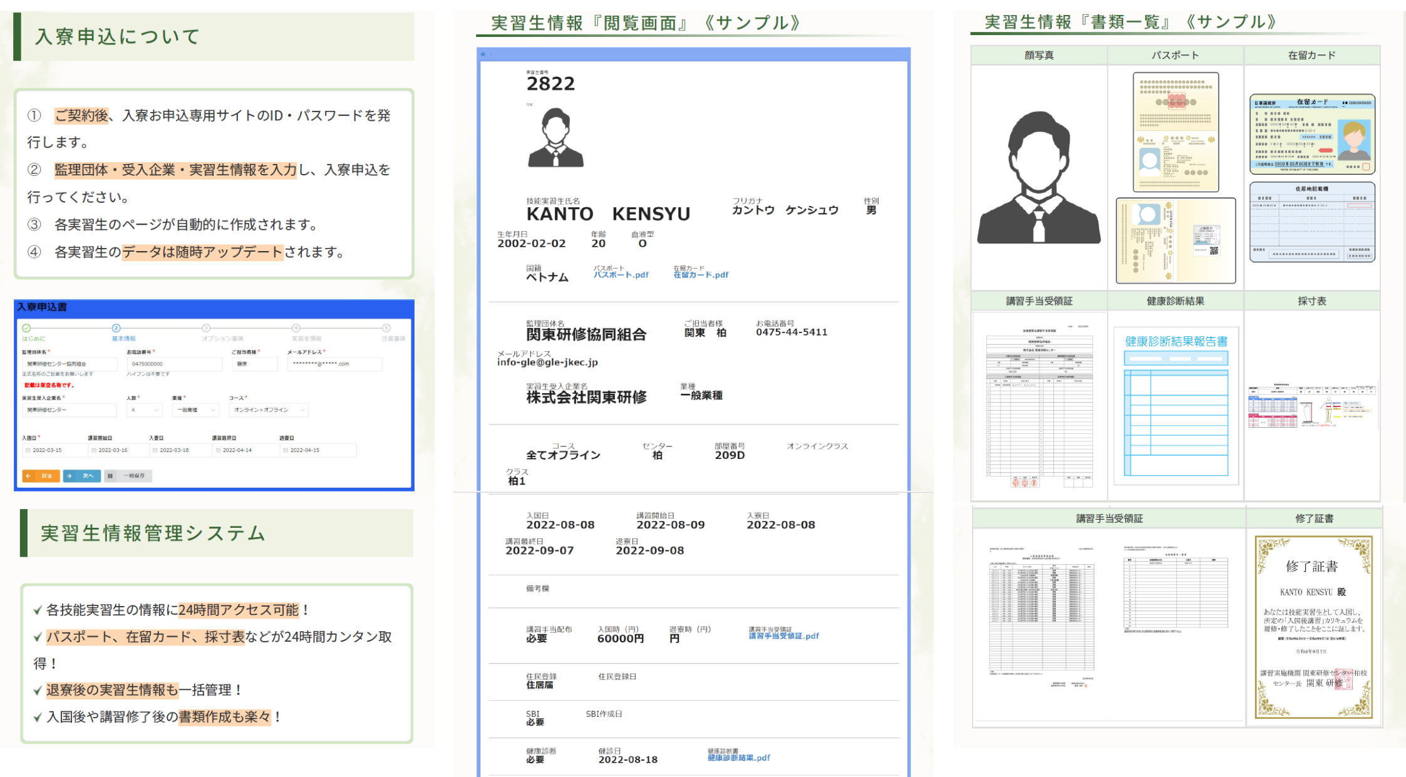Click the 監理団体名 input field
Viewport: 1406px width, 777px height.
pos(69,364)
